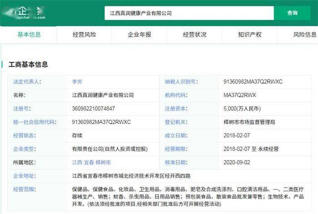Image resolution: width=318 pixels, height=214 pixels.
Task: Open the 樟树市 region link
Action: click(103, 162)
